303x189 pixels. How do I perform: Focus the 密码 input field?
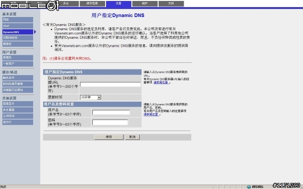[110, 122]
